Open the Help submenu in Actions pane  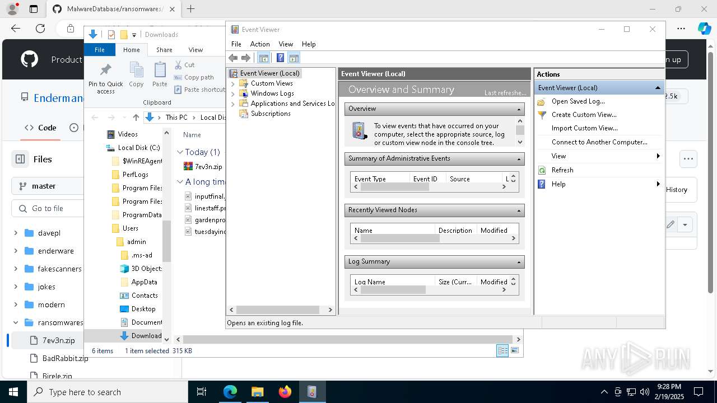point(599,184)
